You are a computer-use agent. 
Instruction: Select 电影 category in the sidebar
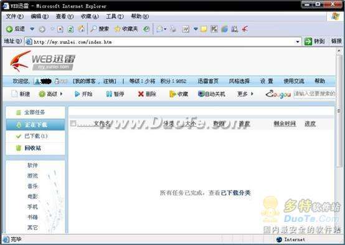coord(32,196)
